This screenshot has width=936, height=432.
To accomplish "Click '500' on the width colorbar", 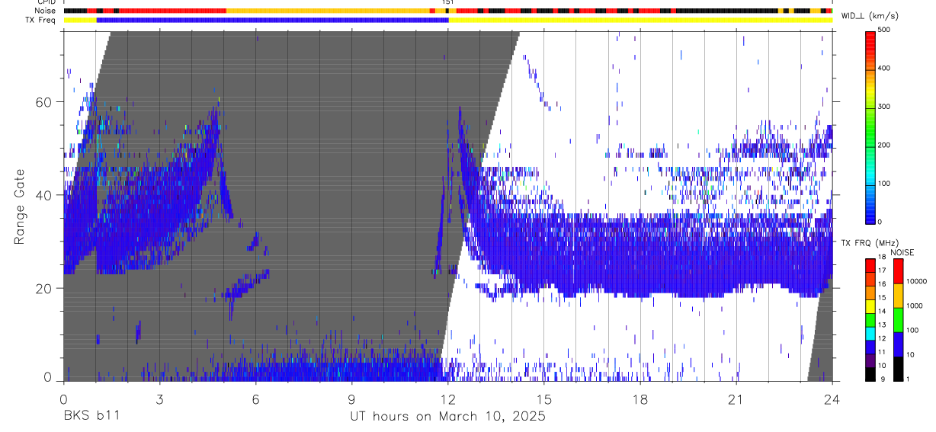I will point(884,30).
